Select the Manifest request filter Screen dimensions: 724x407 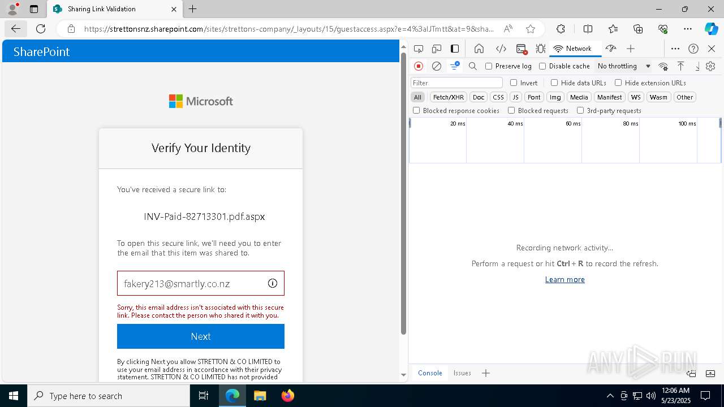click(x=610, y=97)
